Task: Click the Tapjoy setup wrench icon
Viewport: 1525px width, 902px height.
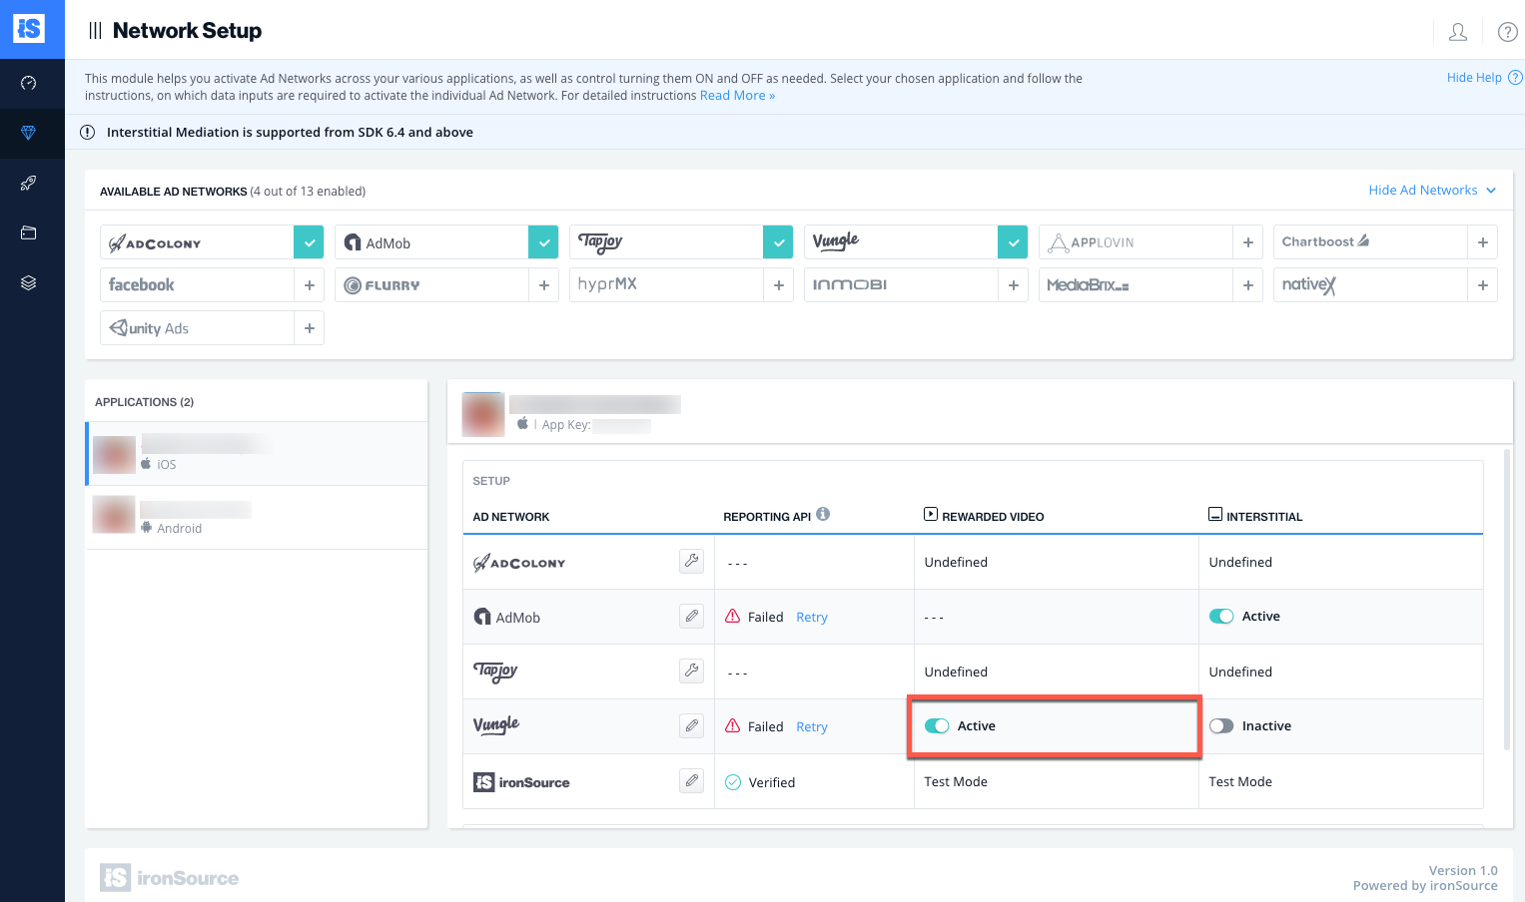Action: pos(691,671)
